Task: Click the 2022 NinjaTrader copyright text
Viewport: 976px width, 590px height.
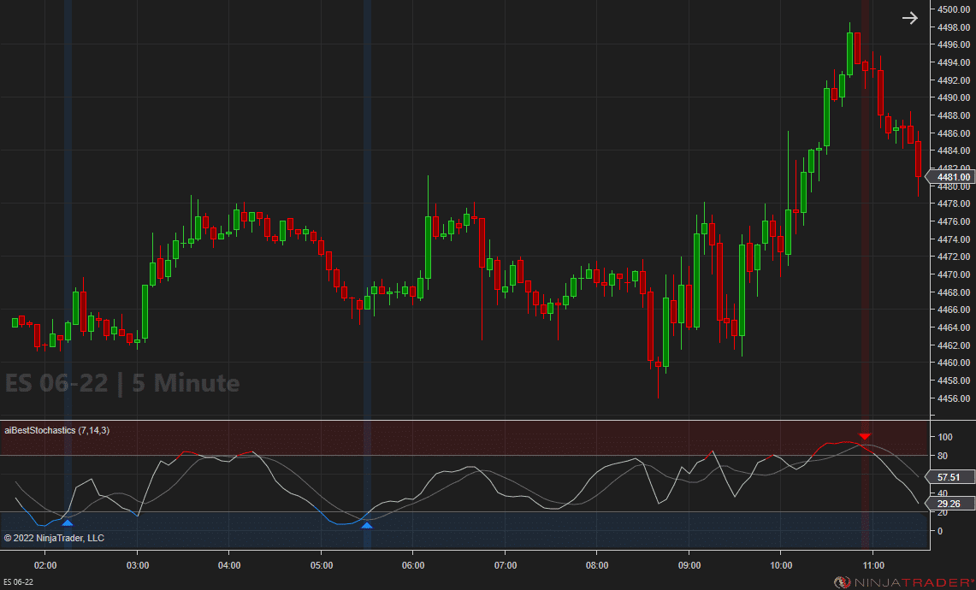Action: (x=56, y=538)
